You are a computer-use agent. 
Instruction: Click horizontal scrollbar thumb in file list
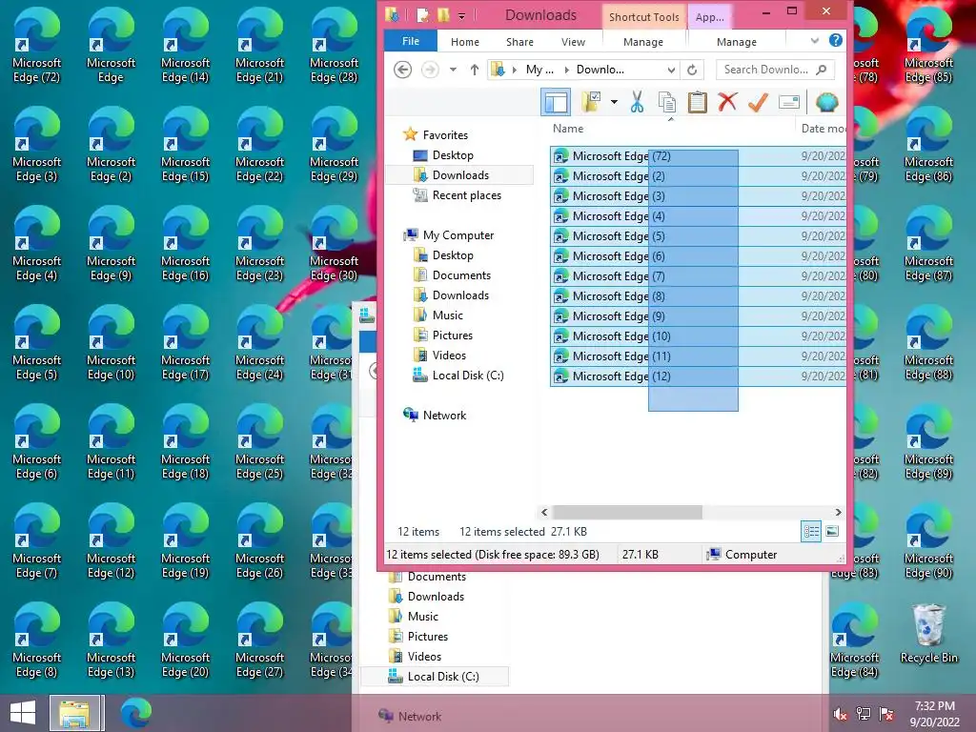tap(627, 512)
